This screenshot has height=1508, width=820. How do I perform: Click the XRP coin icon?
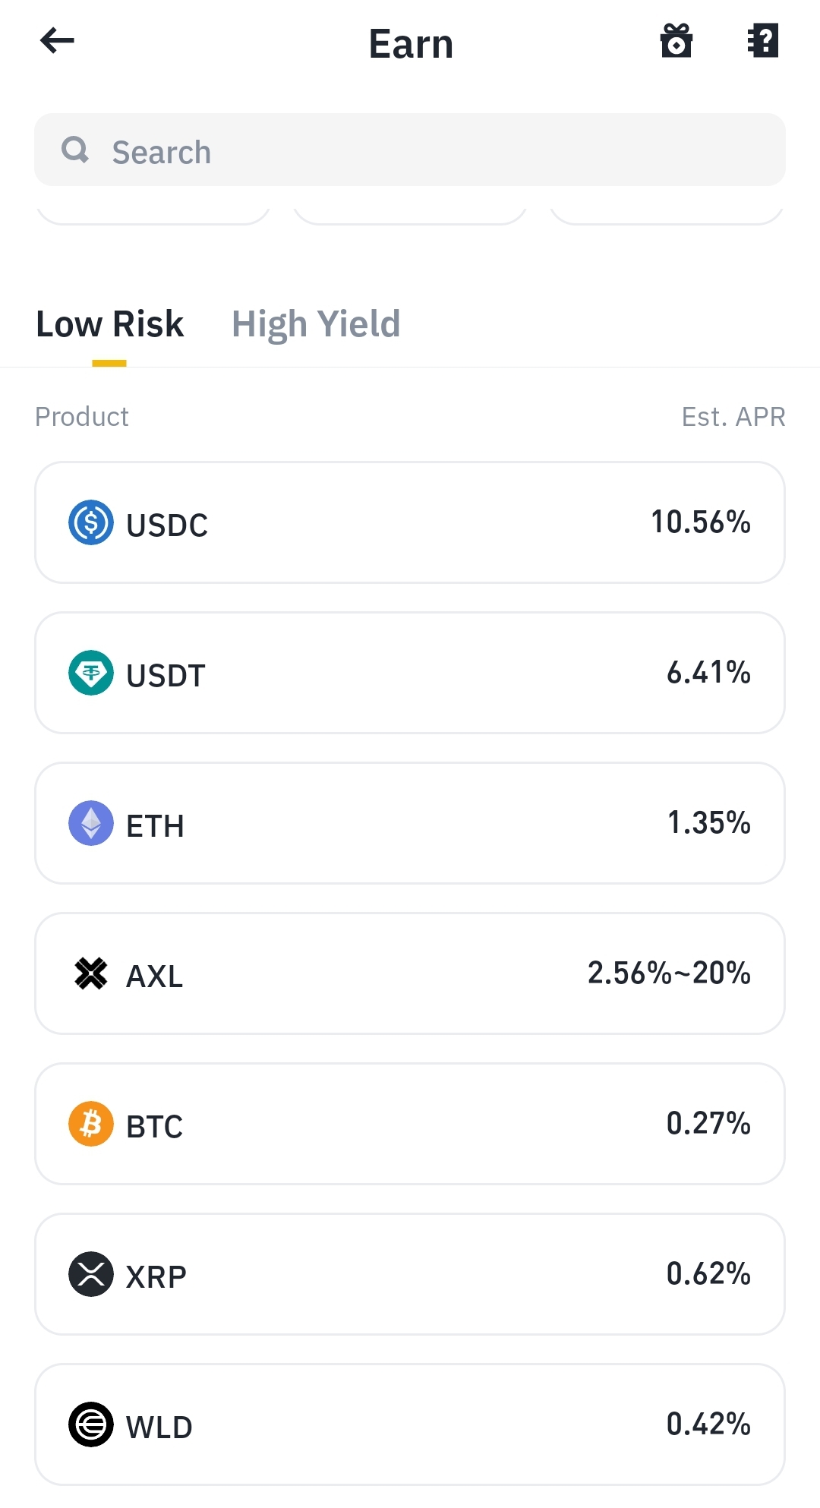[91, 1274]
